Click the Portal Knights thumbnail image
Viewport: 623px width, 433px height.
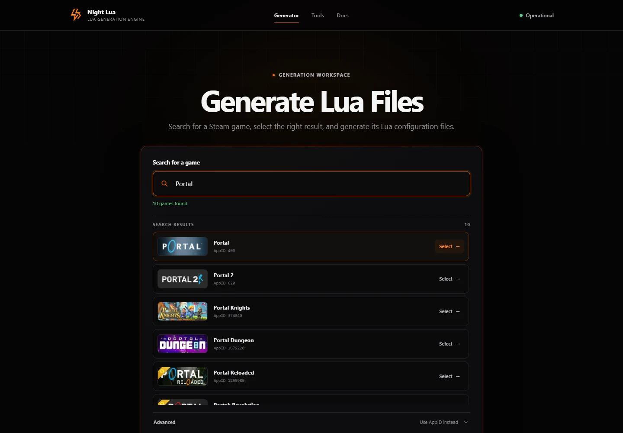pos(183,311)
